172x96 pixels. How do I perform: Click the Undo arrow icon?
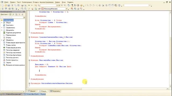coord(29,5)
